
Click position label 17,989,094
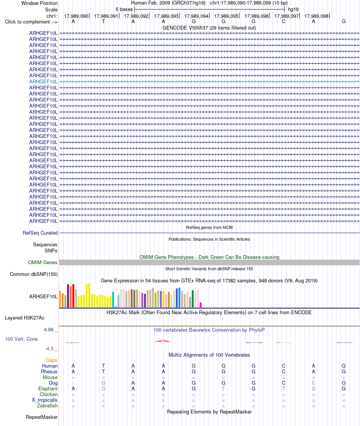tap(196, 16)
